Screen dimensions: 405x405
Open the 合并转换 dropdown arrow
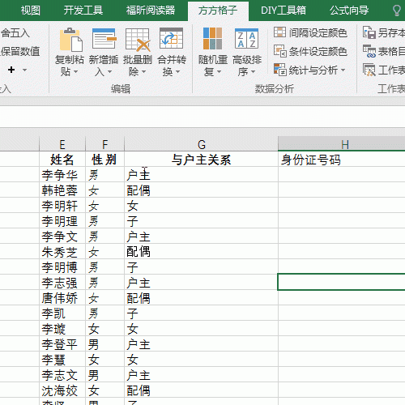pyautogui.click(x=177, y=72)
